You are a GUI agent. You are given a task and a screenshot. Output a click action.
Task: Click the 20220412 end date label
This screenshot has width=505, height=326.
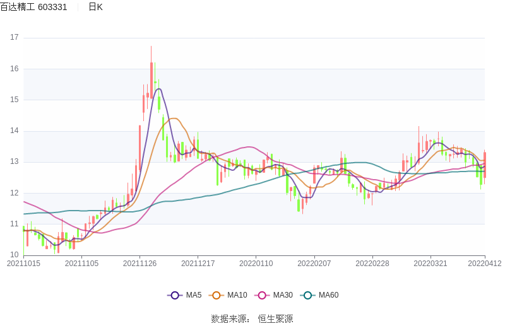coord(485,264)
